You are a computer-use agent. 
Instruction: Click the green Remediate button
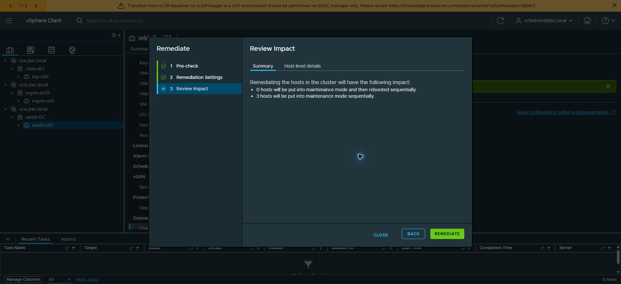coord(447,234)
